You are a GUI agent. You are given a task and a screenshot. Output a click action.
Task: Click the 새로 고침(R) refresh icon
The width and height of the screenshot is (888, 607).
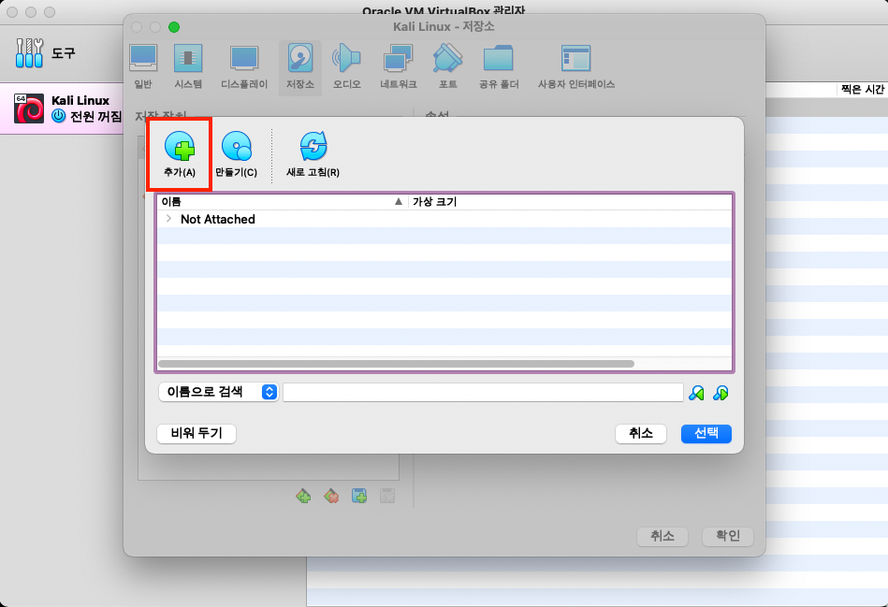(313, 146)
